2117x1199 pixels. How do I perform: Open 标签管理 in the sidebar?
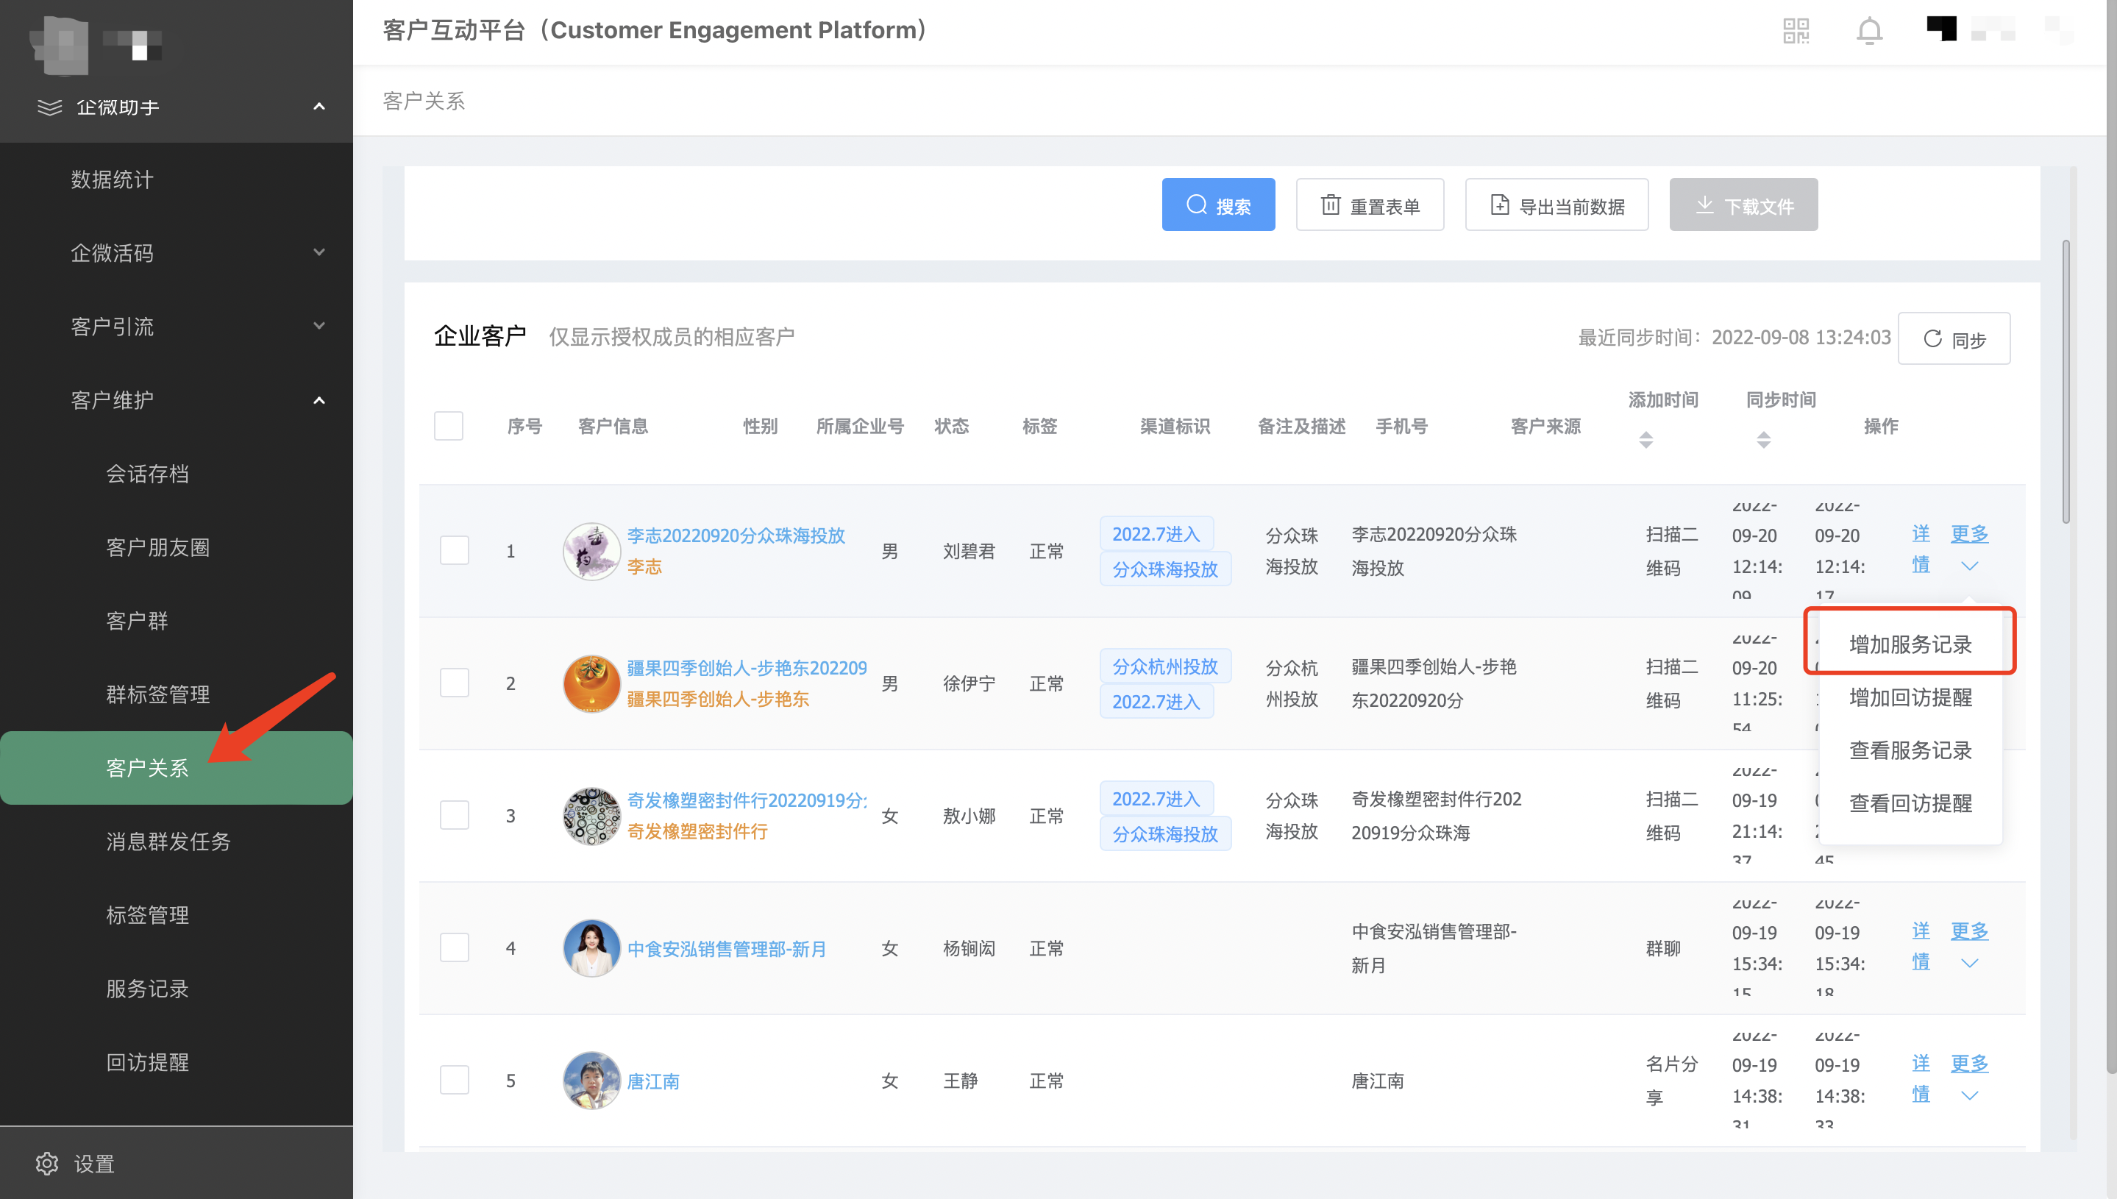point(177,915)
